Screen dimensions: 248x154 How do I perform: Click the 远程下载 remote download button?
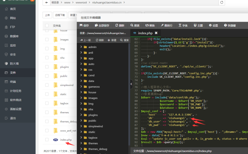pos(60,15)
